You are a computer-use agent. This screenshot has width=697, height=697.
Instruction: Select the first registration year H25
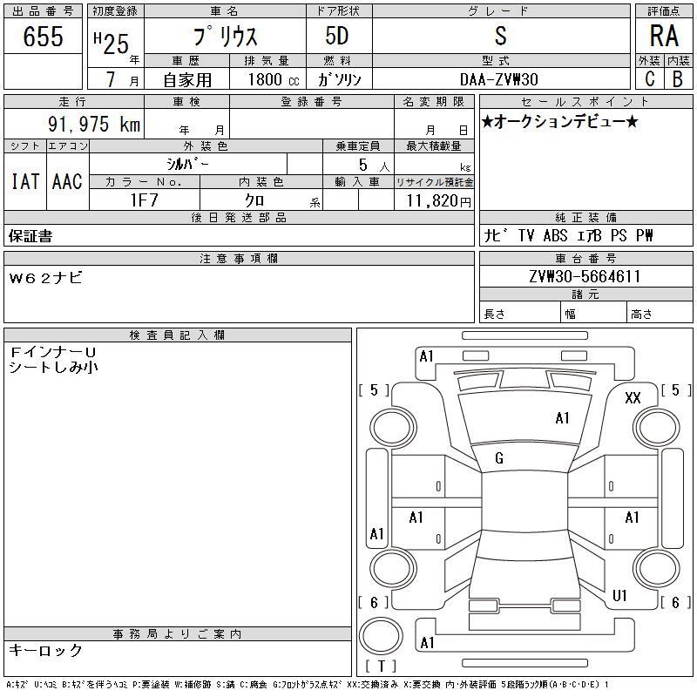coord(112,44)
